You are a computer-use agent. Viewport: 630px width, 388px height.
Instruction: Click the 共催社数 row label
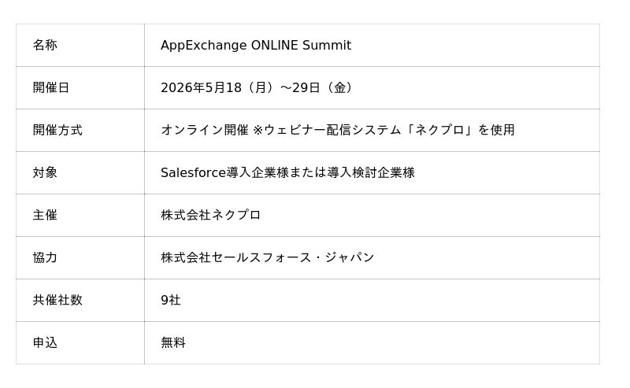57,301
